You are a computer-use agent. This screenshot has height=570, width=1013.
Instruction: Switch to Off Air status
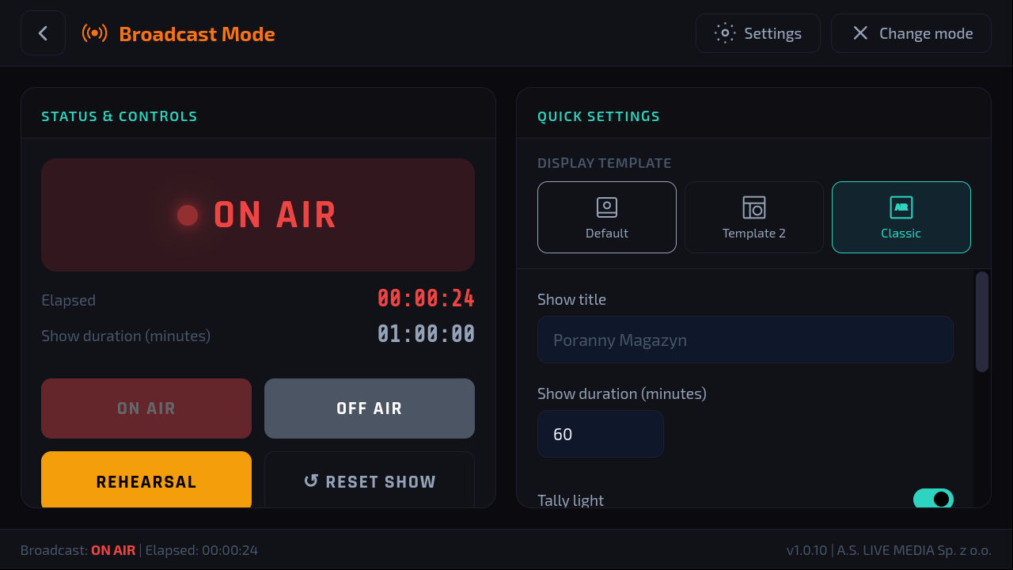(370, 408)
